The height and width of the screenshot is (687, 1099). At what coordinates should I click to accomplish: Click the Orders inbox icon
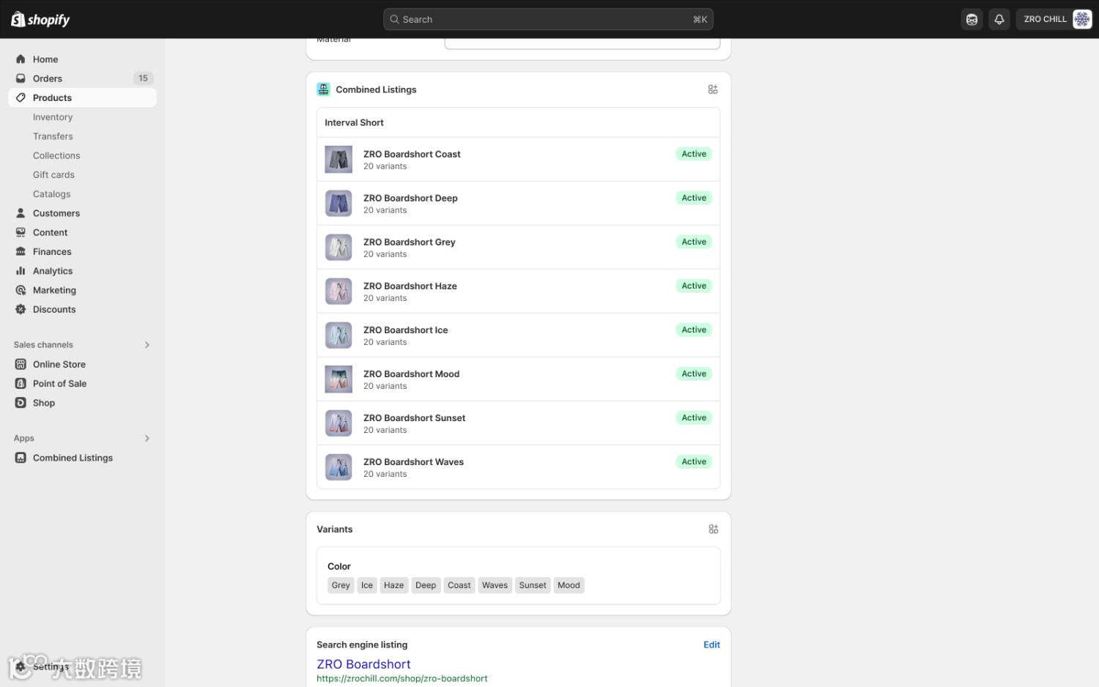click(21, 78)
